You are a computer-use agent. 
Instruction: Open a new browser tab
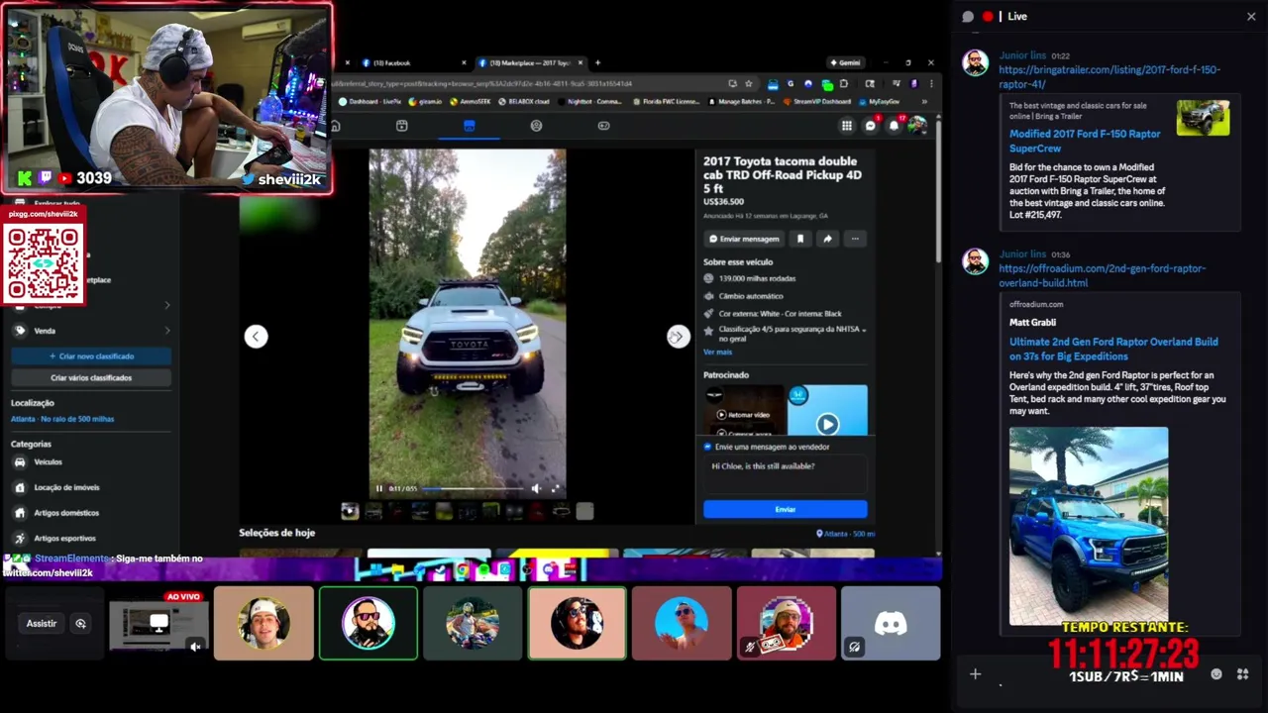(597, 62)
